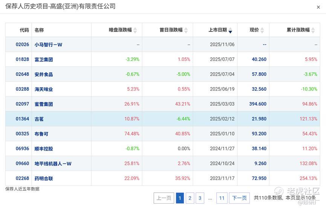Open stock 布鲁可
This screenshot has height=210, width=326.
tap(41, 134)
